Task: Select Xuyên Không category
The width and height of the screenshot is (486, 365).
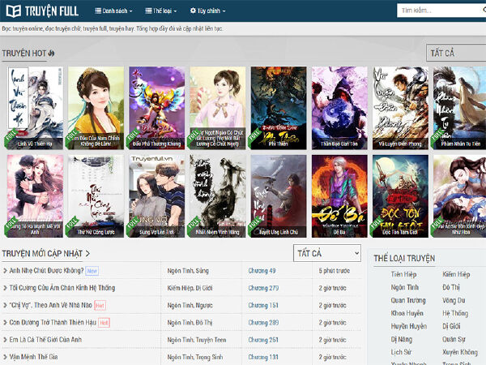Action: 460,352
